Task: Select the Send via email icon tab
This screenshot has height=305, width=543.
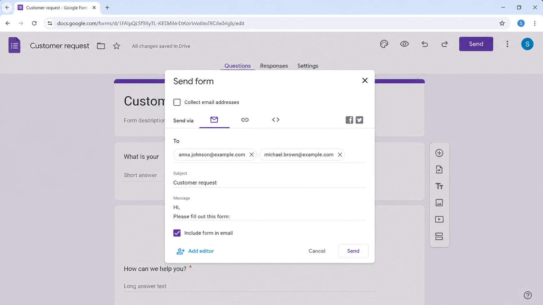Action: click(214, 120)
